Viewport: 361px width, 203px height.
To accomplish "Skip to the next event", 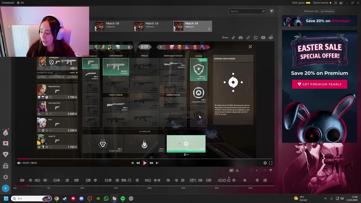I will 157,163.
